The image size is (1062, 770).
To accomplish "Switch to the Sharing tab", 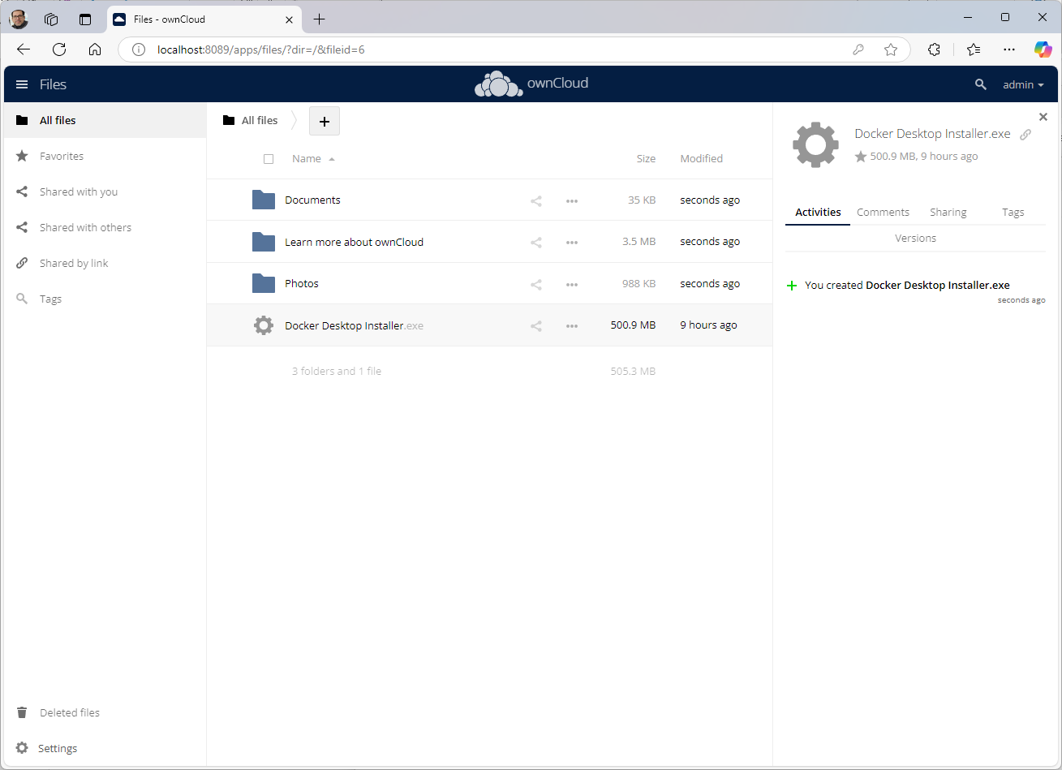I will (948, 212).
